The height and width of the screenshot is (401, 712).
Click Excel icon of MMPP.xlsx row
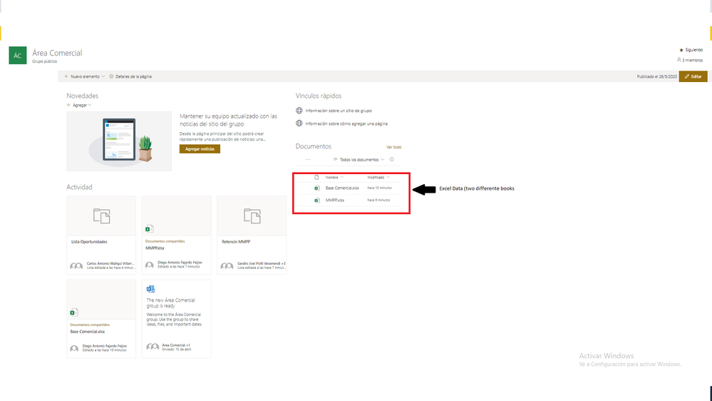[x=316, y=200]
